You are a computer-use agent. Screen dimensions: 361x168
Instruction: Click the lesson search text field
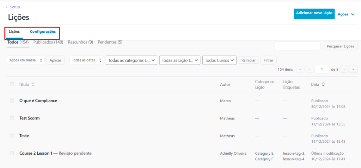297,46
